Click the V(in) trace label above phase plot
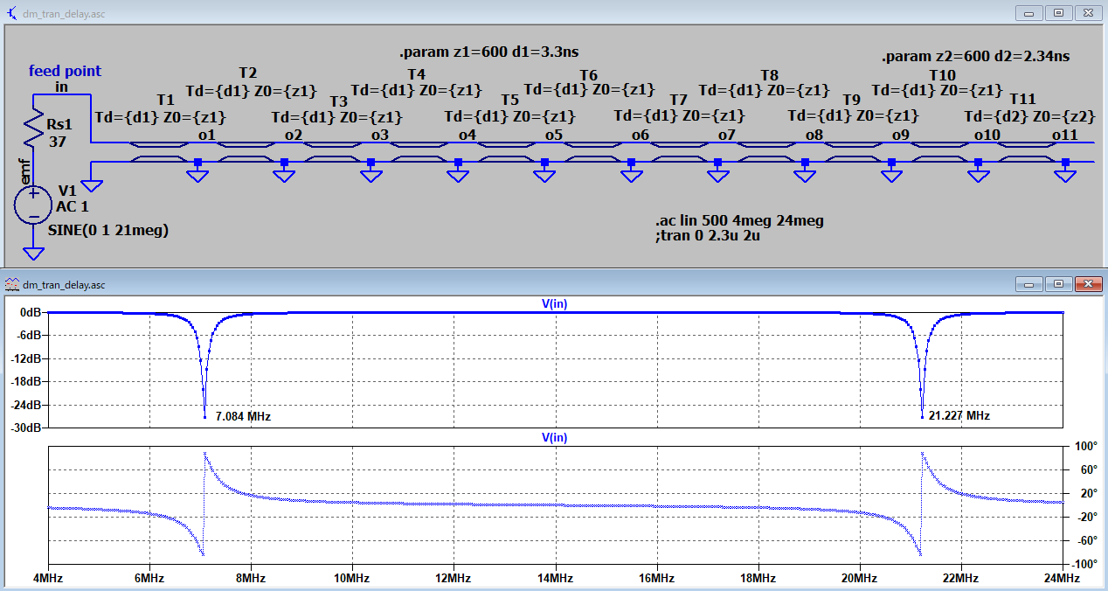Screen dimensions: 1108x591 555,437
